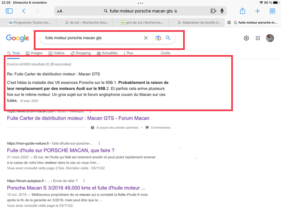Tap the Safari address bar query text
Screen dimensions: 281x210
point(141,11)
